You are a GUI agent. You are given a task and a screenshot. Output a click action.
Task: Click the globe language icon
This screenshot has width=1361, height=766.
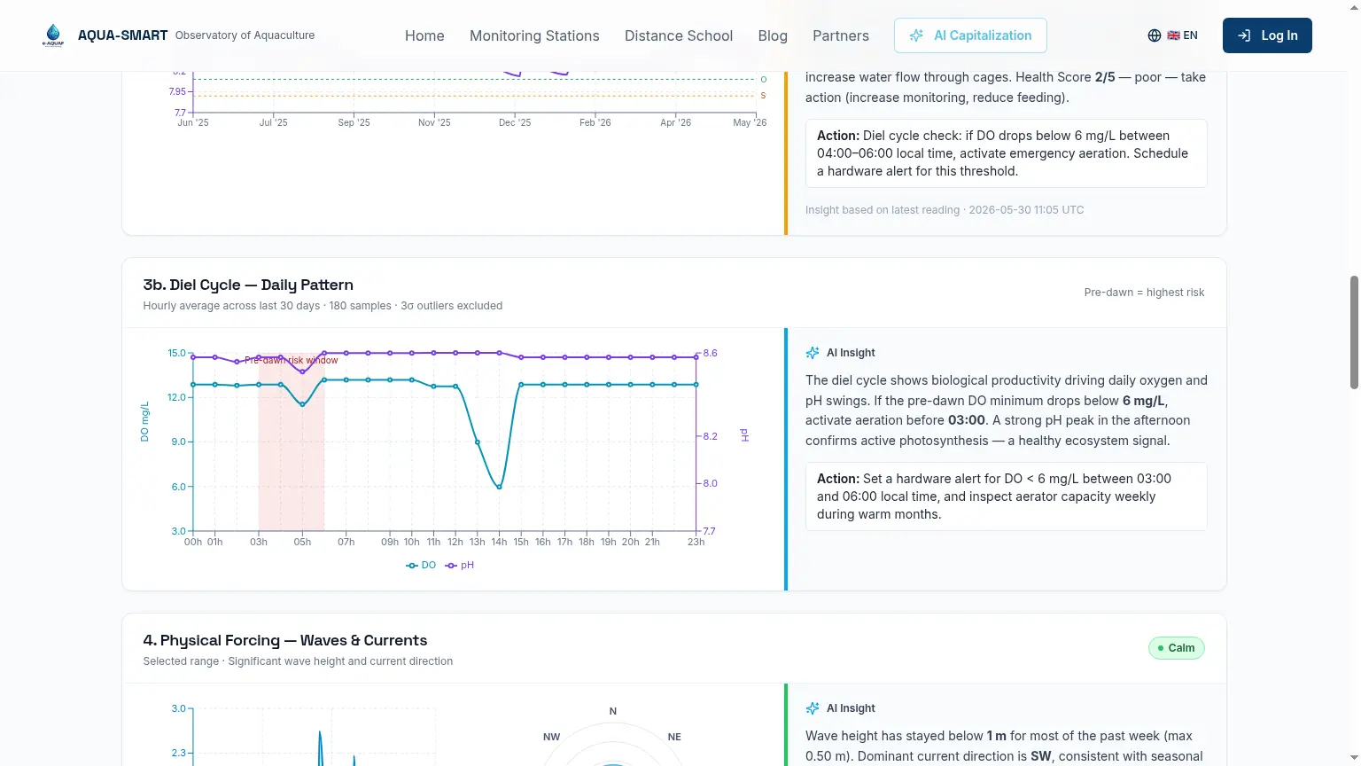(x=1154, y=35)
